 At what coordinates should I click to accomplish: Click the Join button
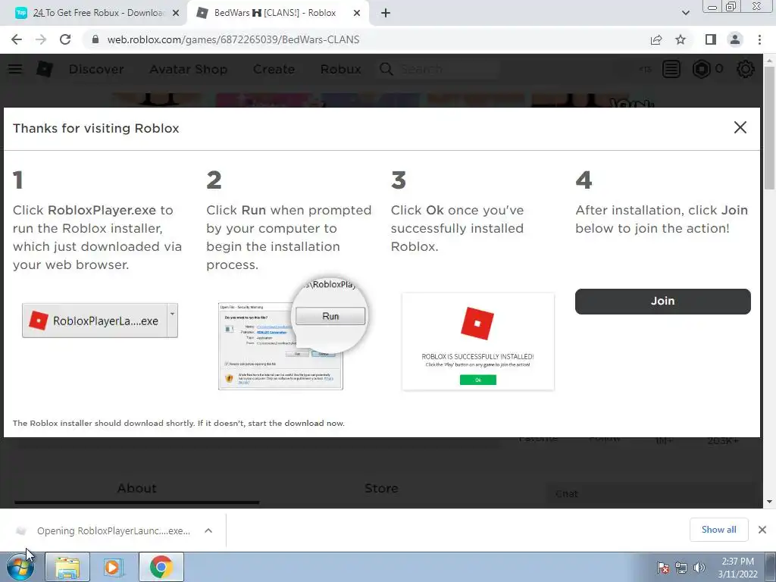click(x=662, y=301)
